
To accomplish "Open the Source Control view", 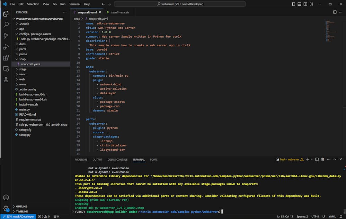I will coord(6,36).
